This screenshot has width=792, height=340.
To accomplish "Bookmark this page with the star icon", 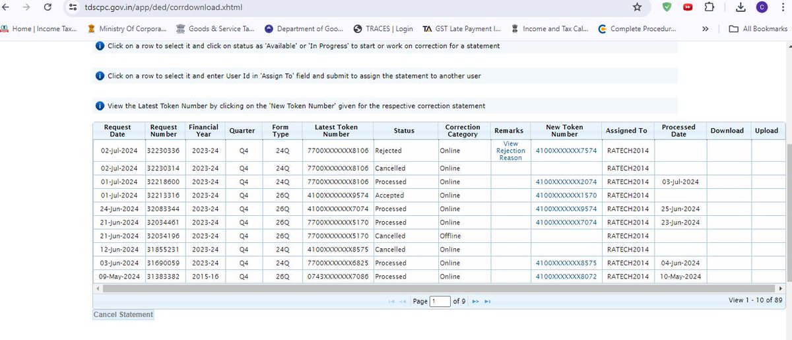I will pyautogui.click(x=637, y=7).
